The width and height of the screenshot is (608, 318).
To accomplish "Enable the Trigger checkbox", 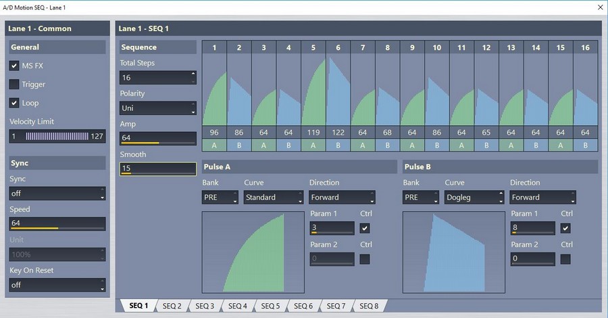I will pos(14,85).
